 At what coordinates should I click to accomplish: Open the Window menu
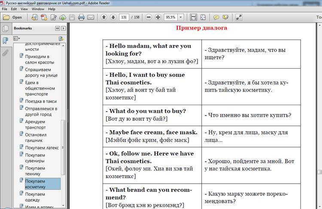point(38,9)
